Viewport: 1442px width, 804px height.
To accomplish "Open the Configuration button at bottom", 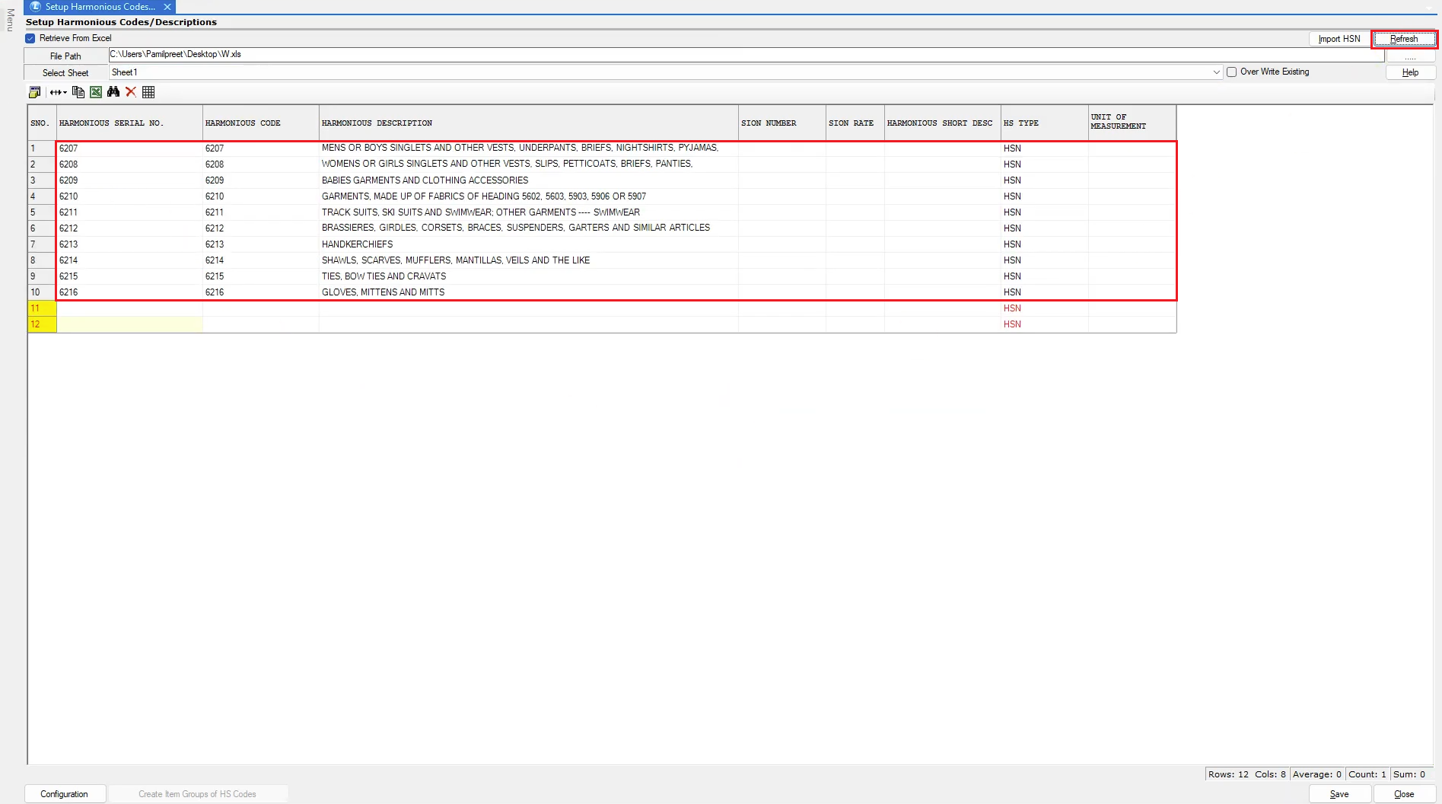I will point(64,794).
